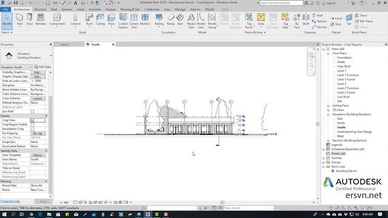Toggle the Crop View checkbox
388x218 pixels.
click(33, 120)
